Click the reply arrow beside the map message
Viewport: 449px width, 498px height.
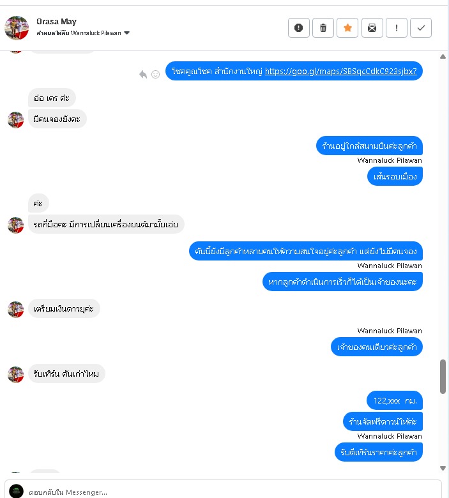[143, 74]
